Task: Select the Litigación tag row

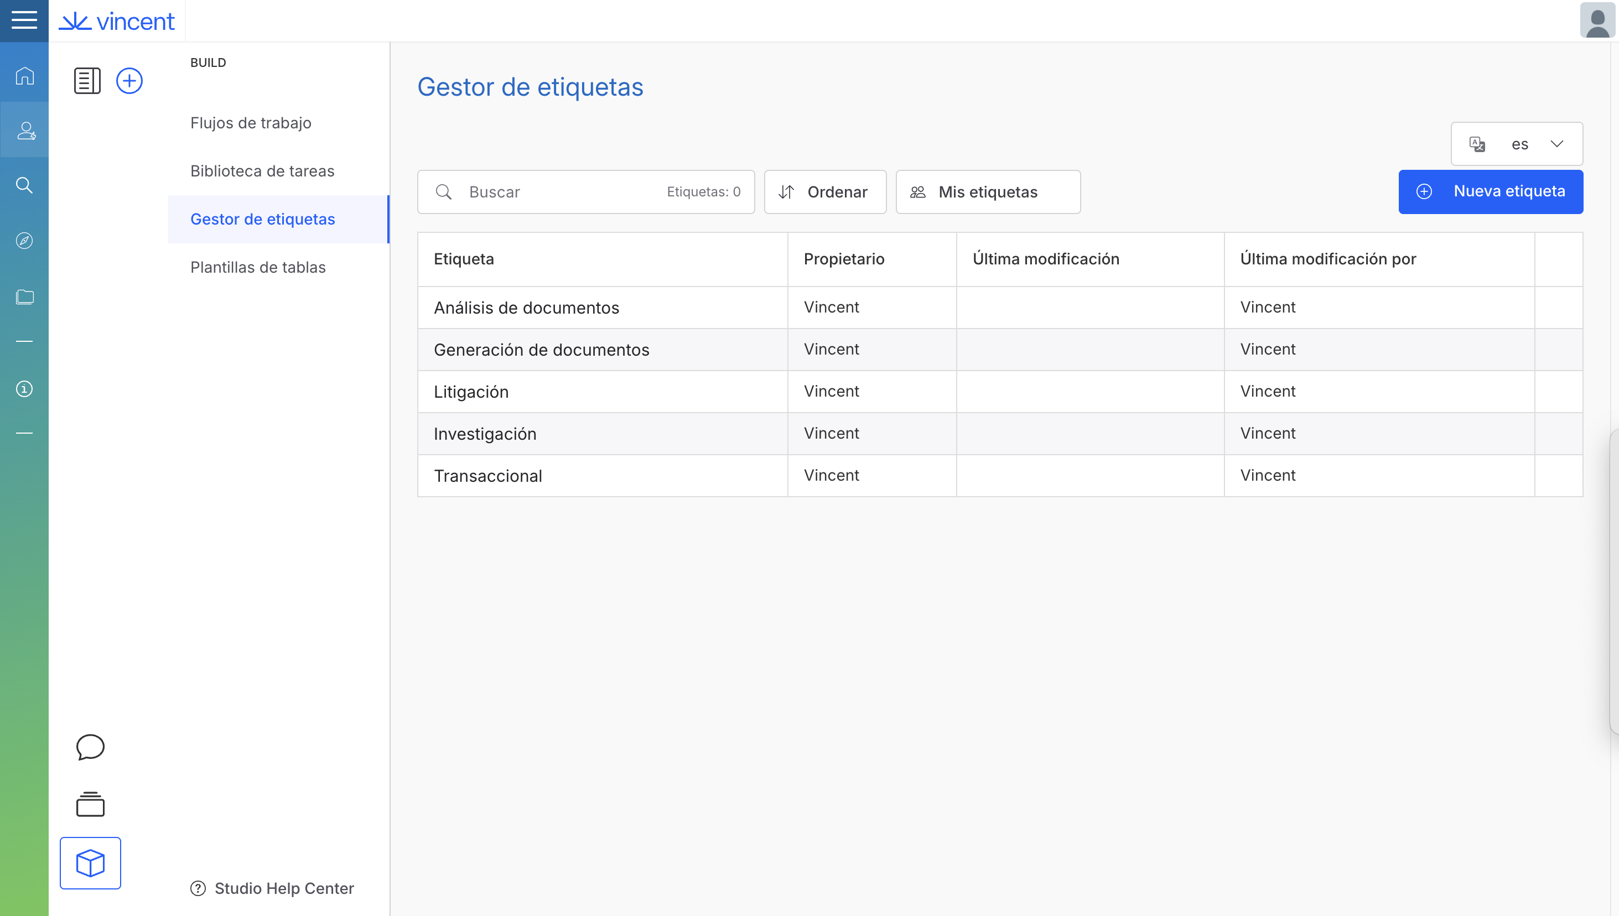Action: [471, 391]
